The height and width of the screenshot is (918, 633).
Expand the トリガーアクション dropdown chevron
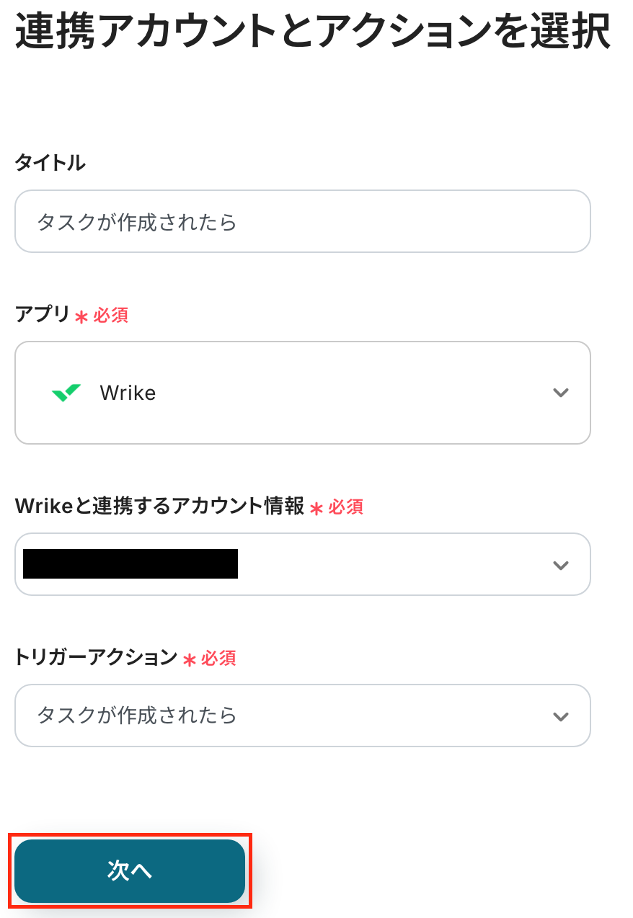point(560,716)
